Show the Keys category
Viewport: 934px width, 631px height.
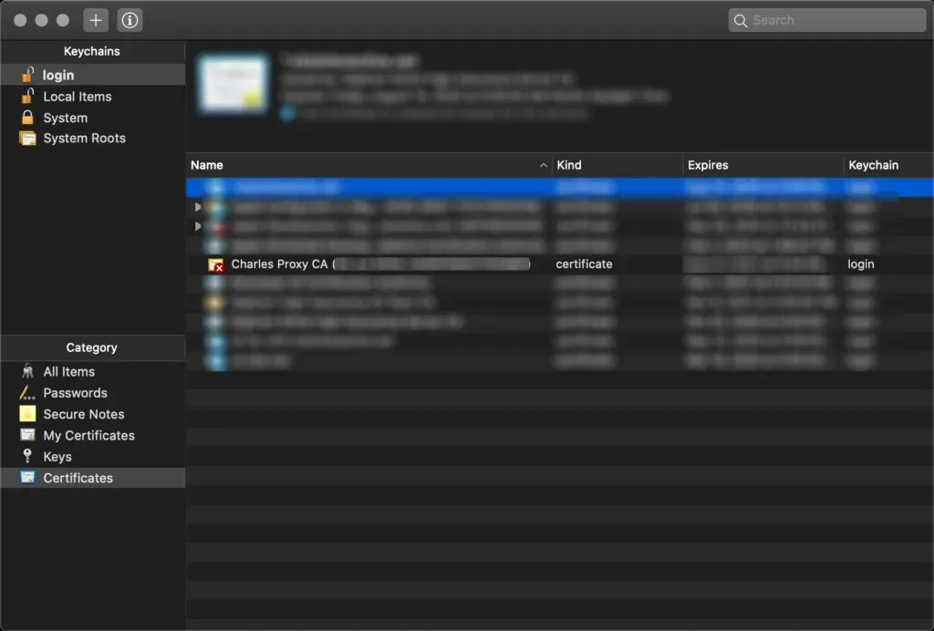click(x=92, y=457)
